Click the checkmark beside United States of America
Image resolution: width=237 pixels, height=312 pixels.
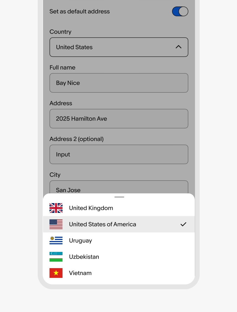click(183, 224)
